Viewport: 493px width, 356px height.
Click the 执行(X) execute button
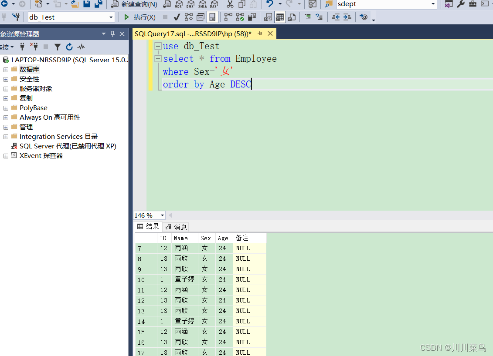(139, 17)
